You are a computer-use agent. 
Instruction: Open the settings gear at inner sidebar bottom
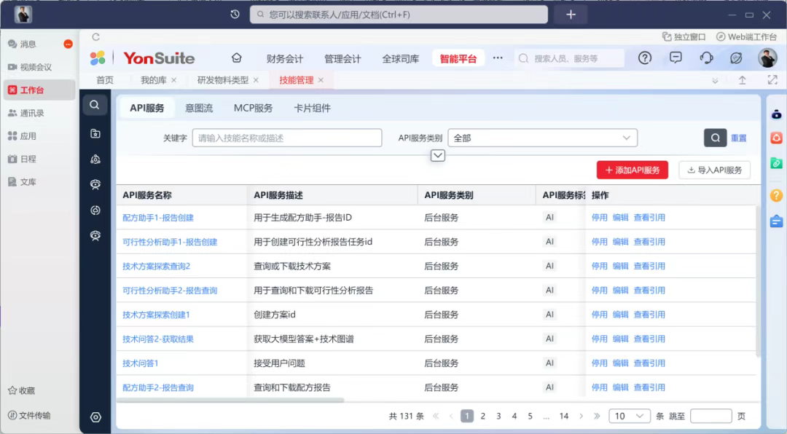pos(95,417)
